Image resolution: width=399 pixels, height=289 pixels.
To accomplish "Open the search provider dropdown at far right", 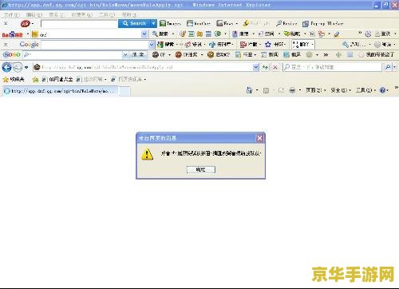I will click(x=394, y=67).
